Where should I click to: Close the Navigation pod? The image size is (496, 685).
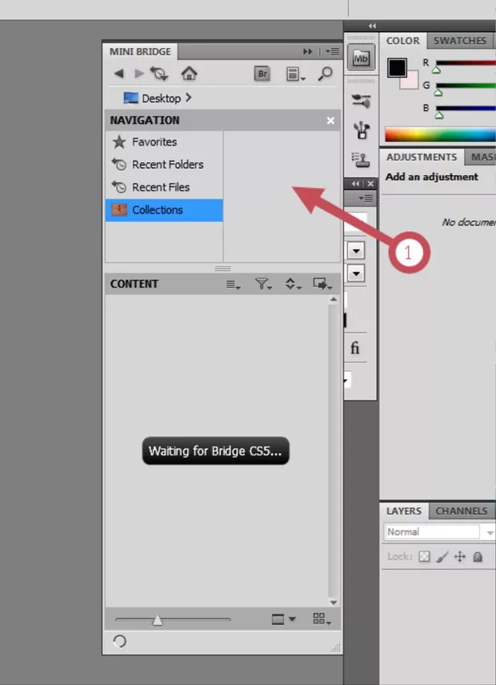point(330,121)
